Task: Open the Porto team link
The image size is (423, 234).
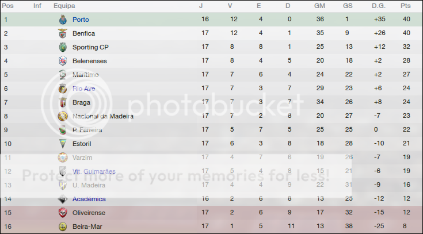Action: tap(81, 20)
